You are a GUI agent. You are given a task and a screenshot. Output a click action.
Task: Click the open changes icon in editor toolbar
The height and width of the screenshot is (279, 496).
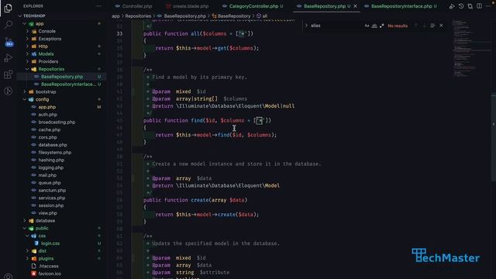pos(470,6)
